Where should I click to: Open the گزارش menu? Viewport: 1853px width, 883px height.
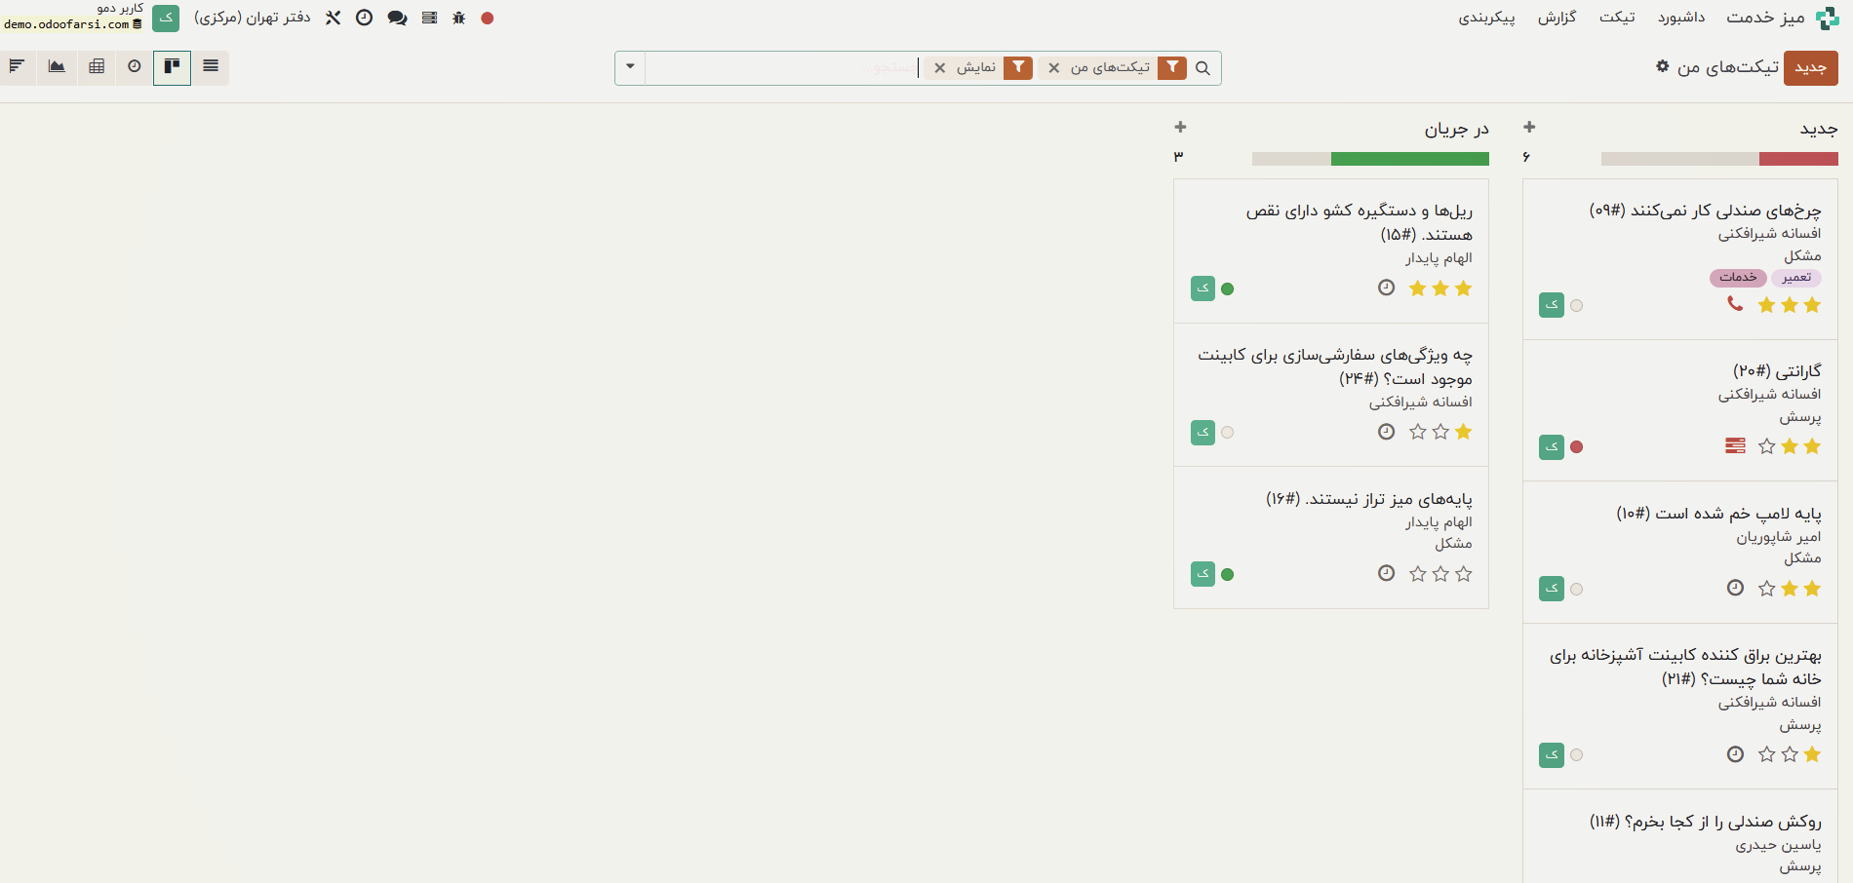(1557, 18)
